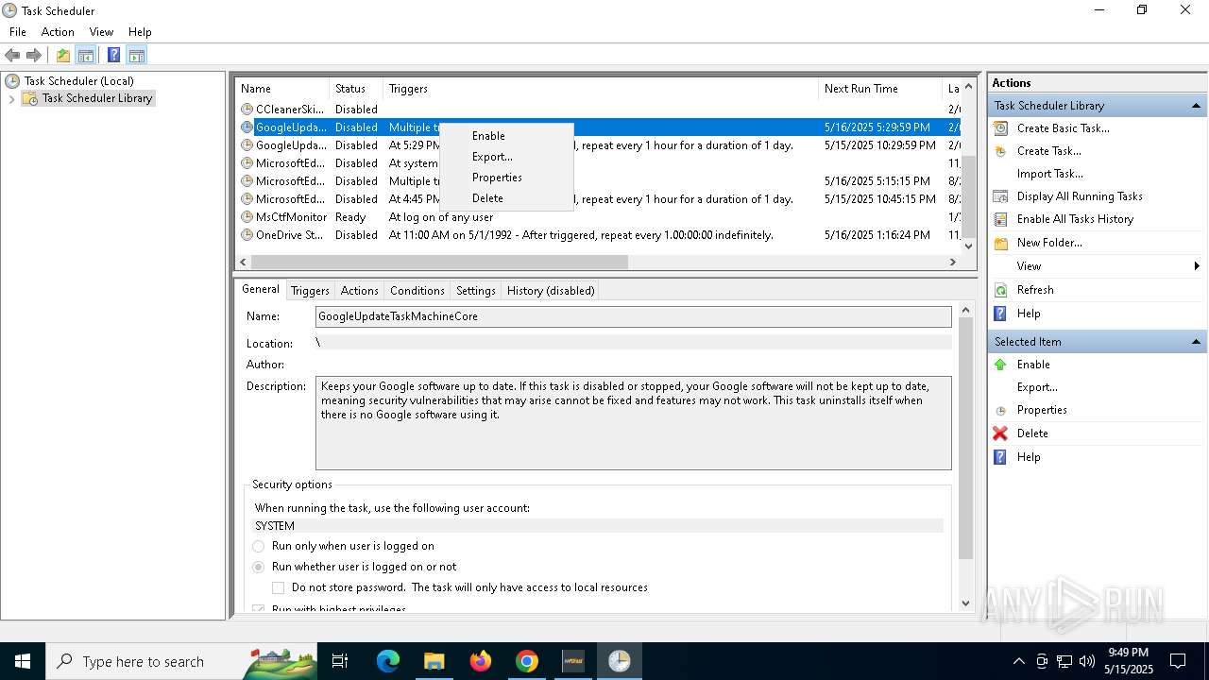
Task: Click the Enable All Tasks History icon
Action: [x=1000, y=219]
